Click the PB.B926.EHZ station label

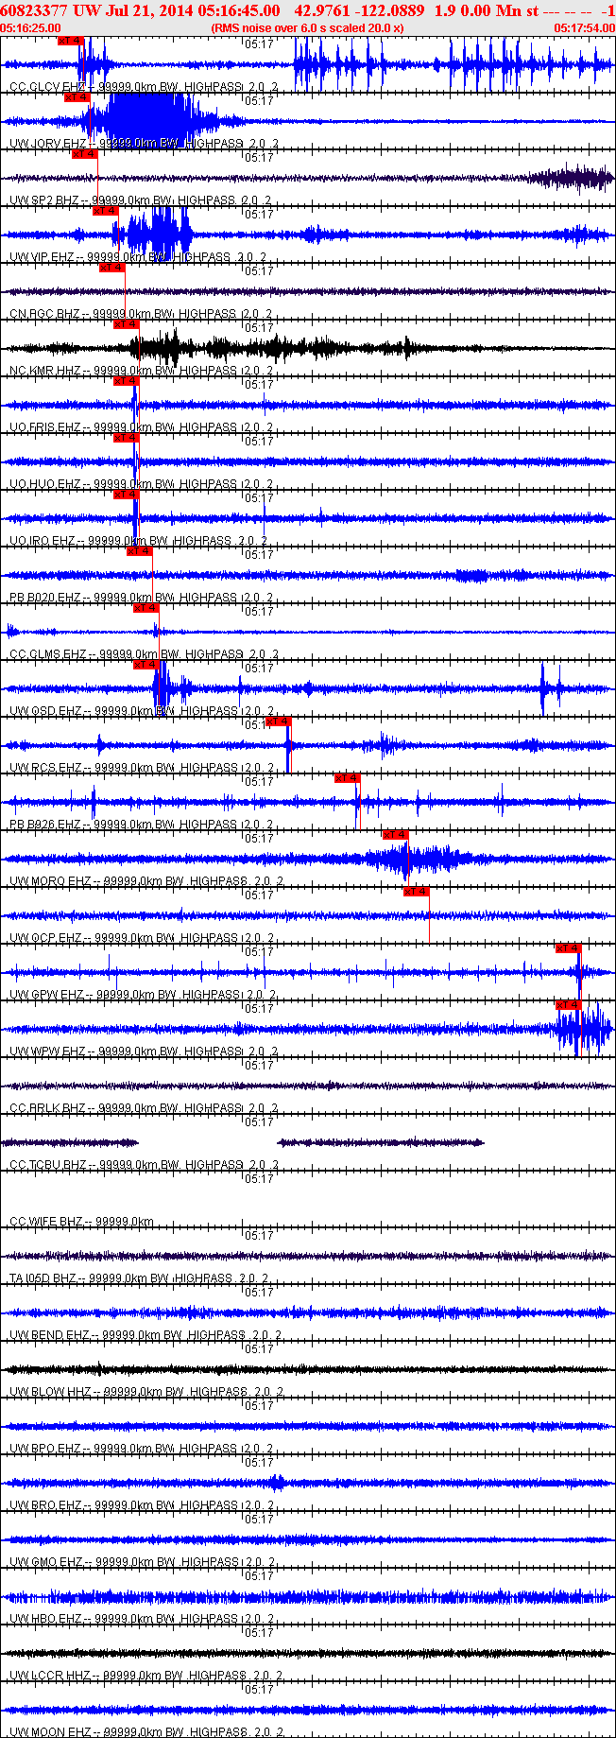(45, 825)
